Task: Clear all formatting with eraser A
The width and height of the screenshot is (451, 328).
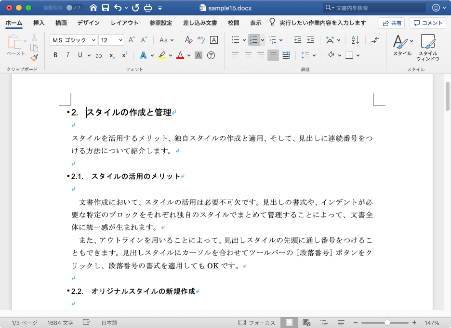Action: pos(188,40)
